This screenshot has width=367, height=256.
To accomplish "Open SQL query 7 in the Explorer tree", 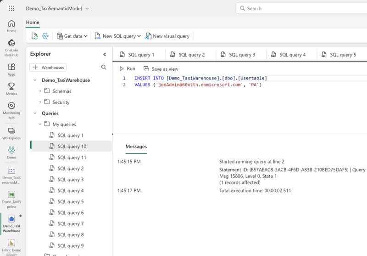I will [71, 223].
